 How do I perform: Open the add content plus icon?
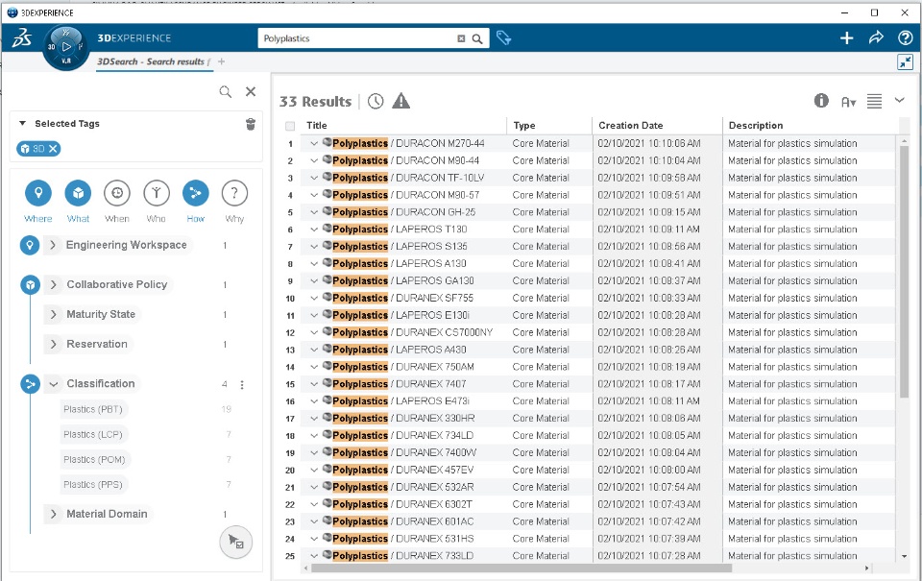click(x=846, y=38)
